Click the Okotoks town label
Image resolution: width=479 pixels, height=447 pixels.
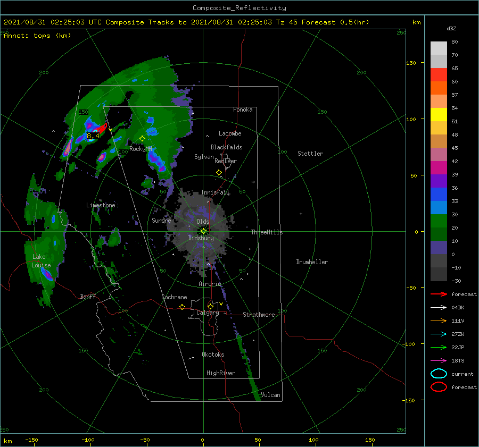(213, 355)
